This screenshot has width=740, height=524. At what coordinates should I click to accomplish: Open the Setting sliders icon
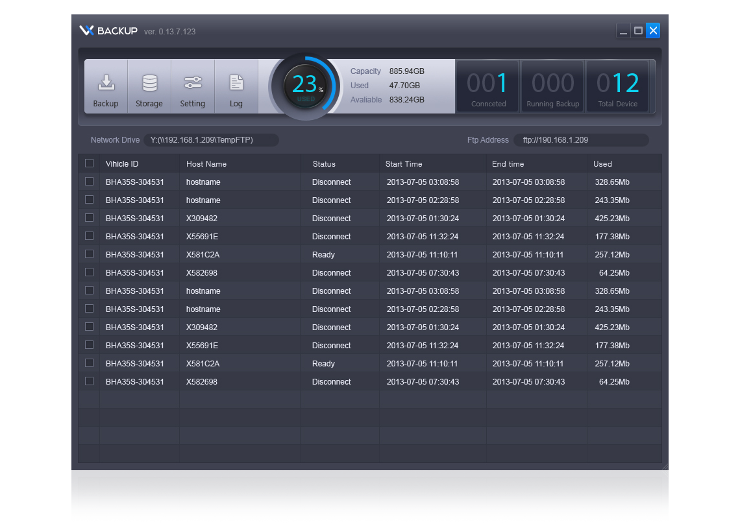click(193, 87)
